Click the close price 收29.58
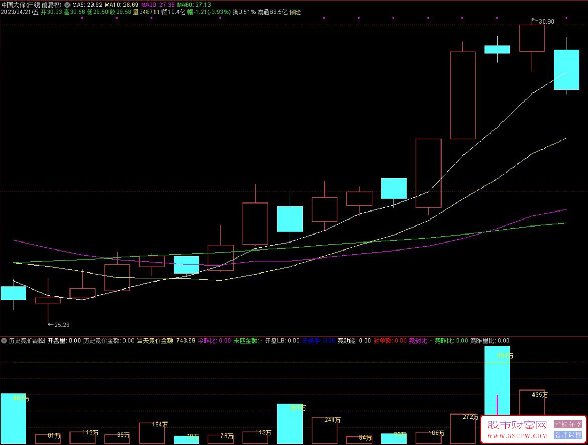588x445 pixels. coord(120,12)
